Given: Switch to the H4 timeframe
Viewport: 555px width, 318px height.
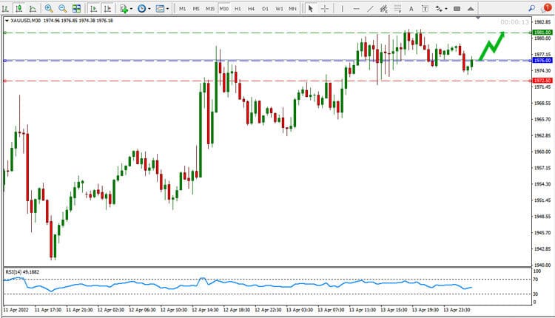Looking at the screenshot, I should click(x=251, y=9).
